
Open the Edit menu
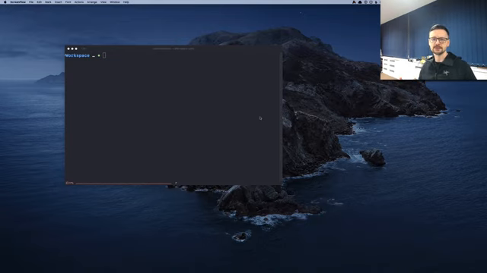click(39, 2)
